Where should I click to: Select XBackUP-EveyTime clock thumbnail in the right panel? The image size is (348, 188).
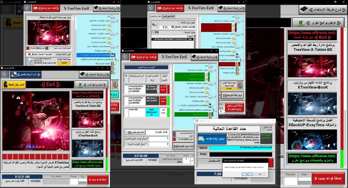[312, 140]
